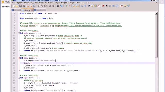This screenshot has width=165, height=92.
Task: Create a new document with New icon
Action: (14, 6)
